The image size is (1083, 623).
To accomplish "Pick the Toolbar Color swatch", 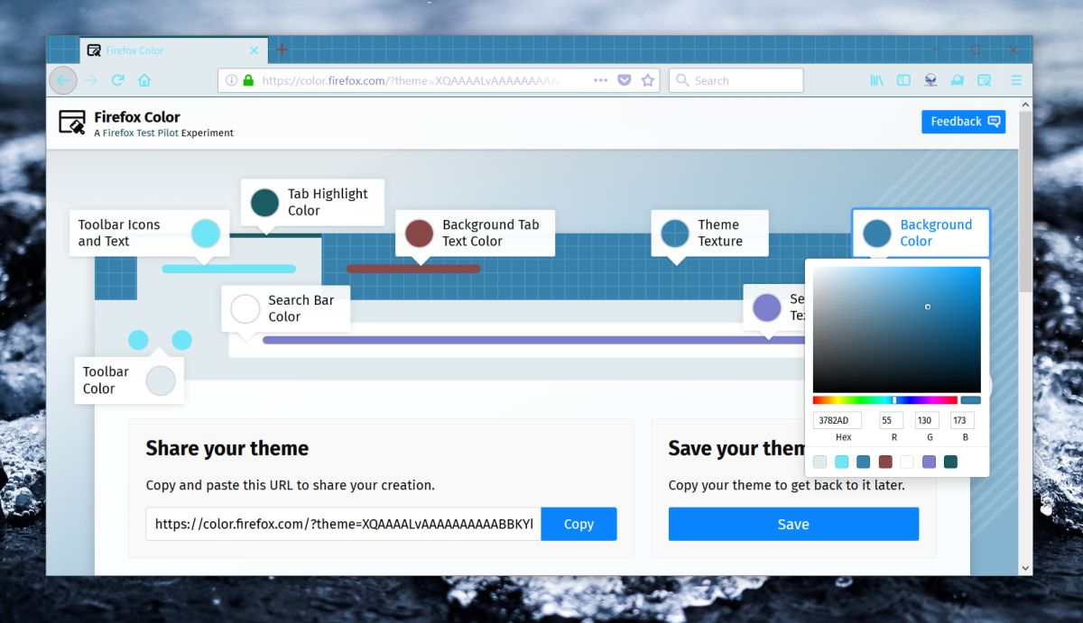I will [161, 380].
